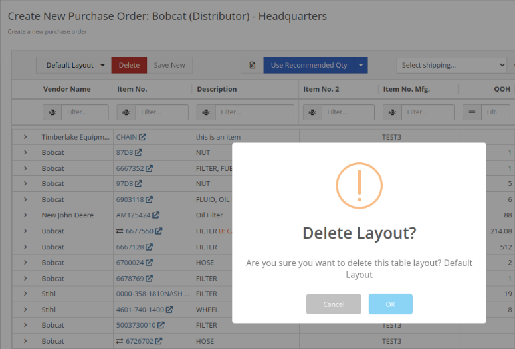Open filter mode icon for Description
The image size is (515, 349).
pyautogui.click(x=206, y=112)
